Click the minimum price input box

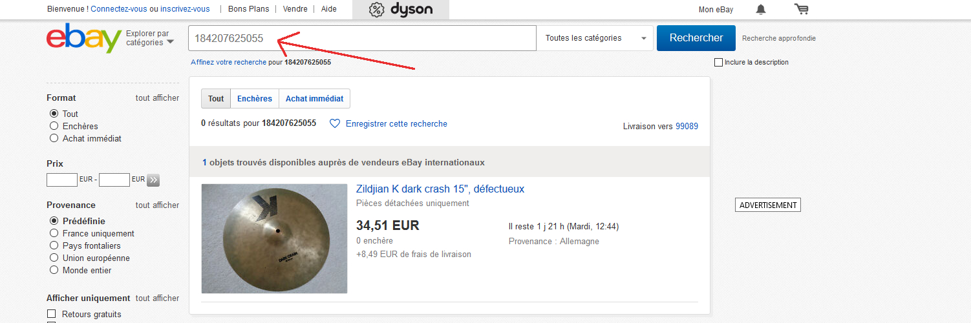62,180
